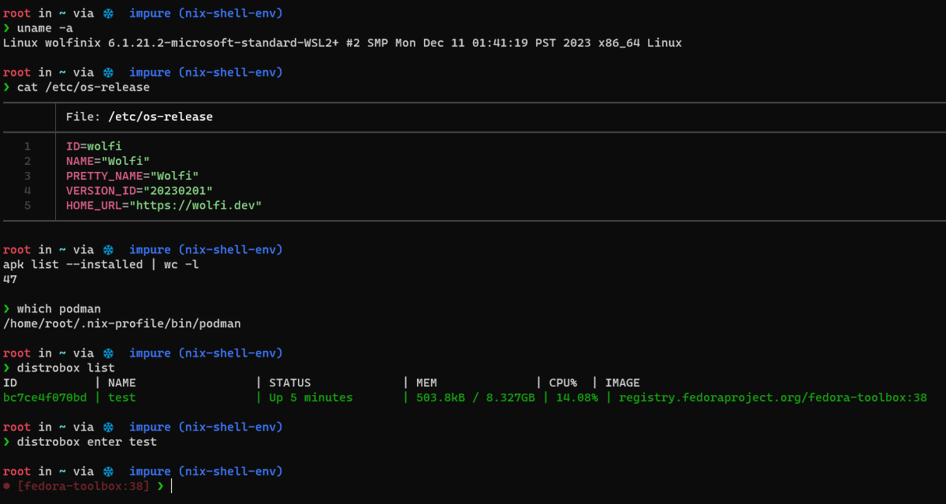
Task: Click the green chevron before 'which podman'
Action: click(6, 309)
